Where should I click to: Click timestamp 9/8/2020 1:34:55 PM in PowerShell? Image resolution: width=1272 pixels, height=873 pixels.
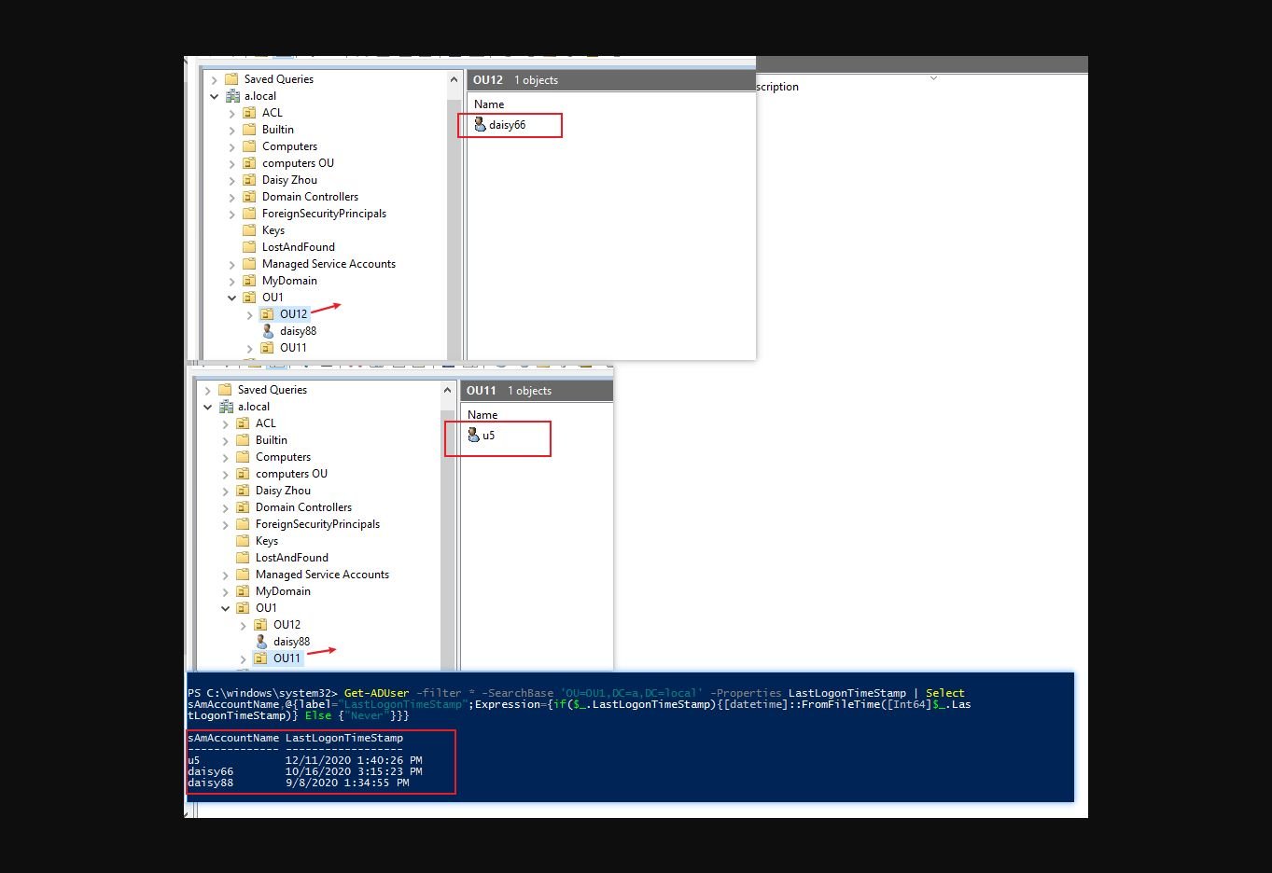click(347, 783)
